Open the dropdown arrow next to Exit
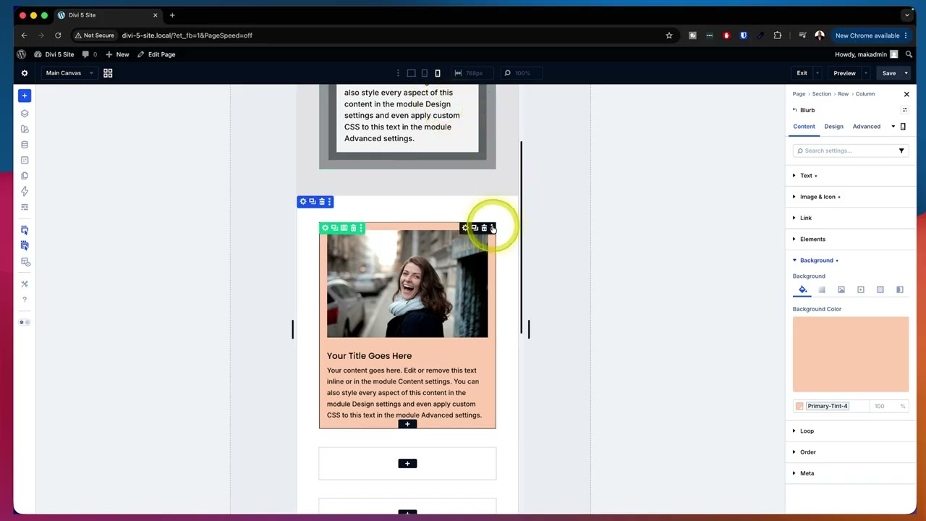926x521 pixels. pos(817,73)
